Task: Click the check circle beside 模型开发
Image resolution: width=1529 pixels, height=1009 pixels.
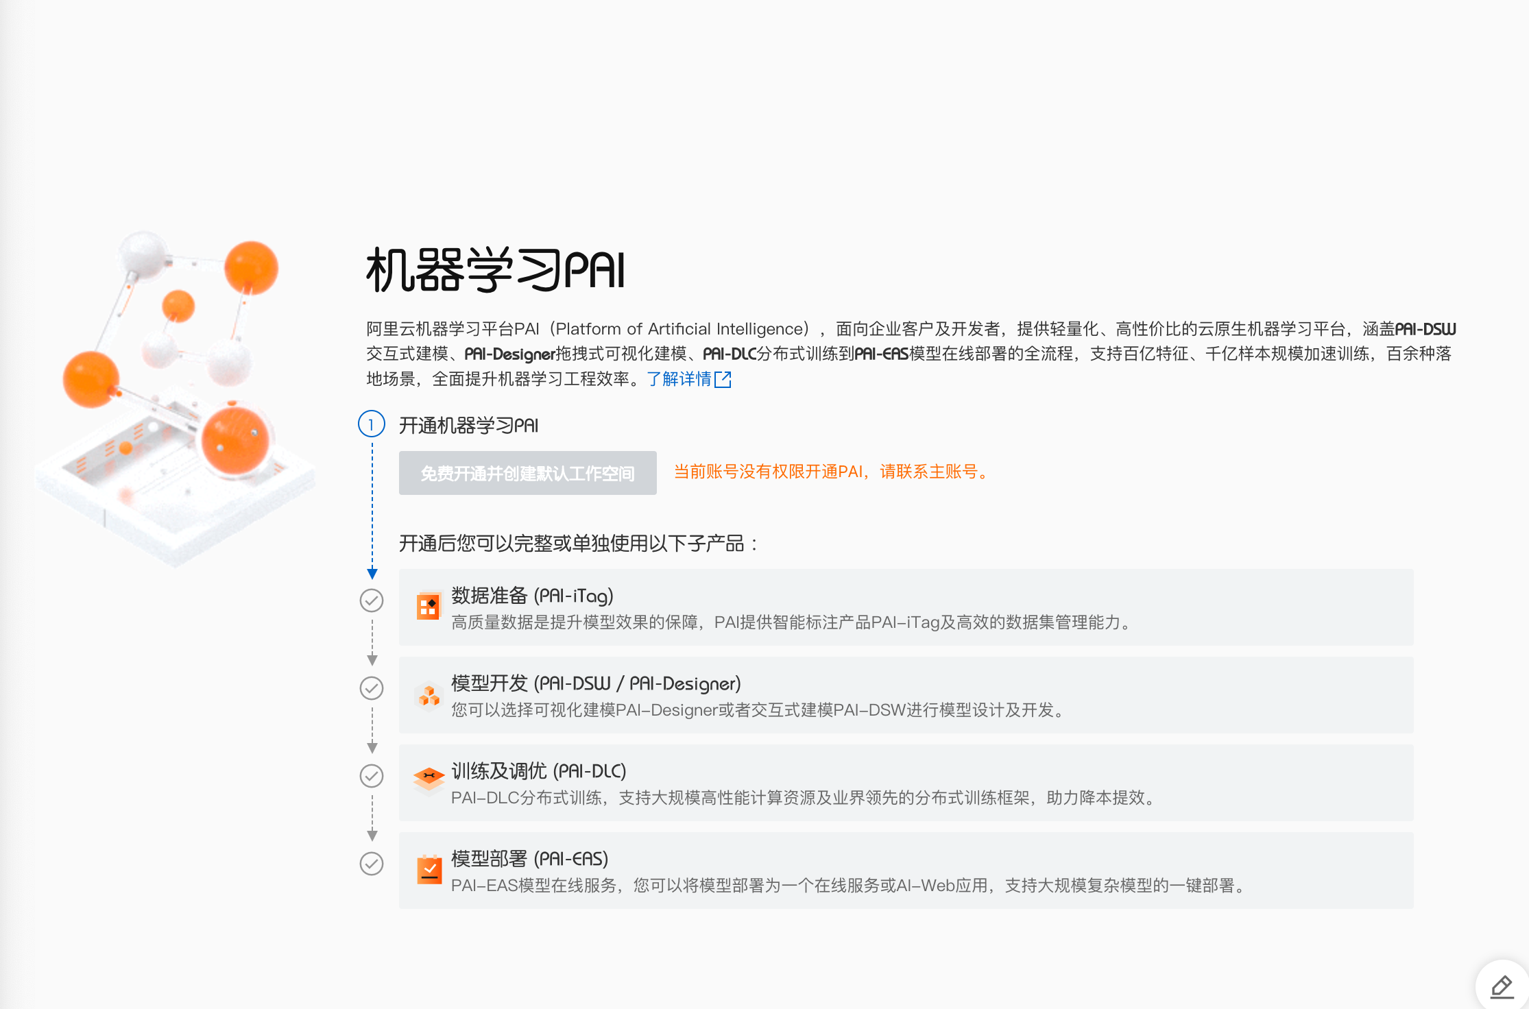Action: (x=372, y=688)
